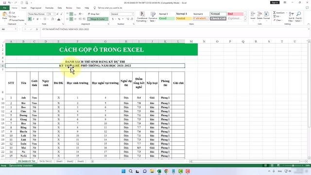Click the Align Left icon
Viewport: 311px width, 175px height.
tap(68, 19)
